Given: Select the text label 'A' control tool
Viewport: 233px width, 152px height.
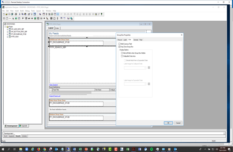Looking at the screenshot, I should 13,18.
